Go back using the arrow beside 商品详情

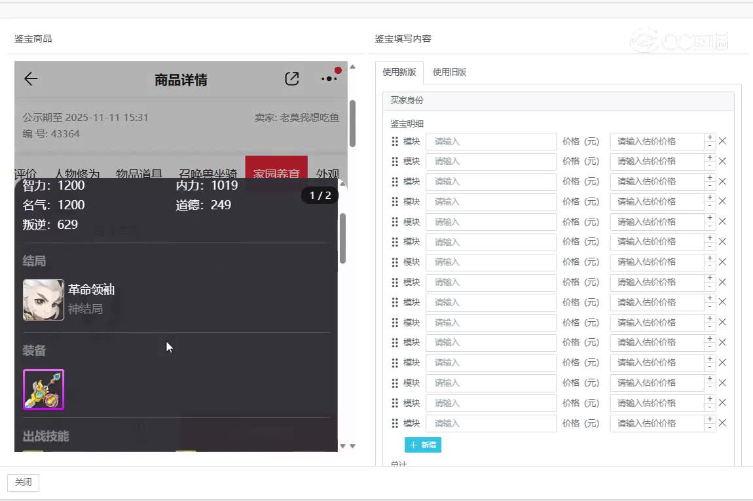click(31, 78)
